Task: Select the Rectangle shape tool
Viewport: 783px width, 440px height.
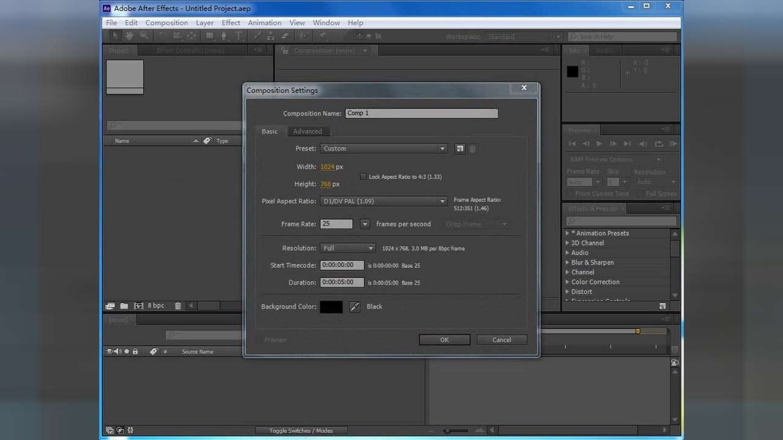Action: pos(209,36)
